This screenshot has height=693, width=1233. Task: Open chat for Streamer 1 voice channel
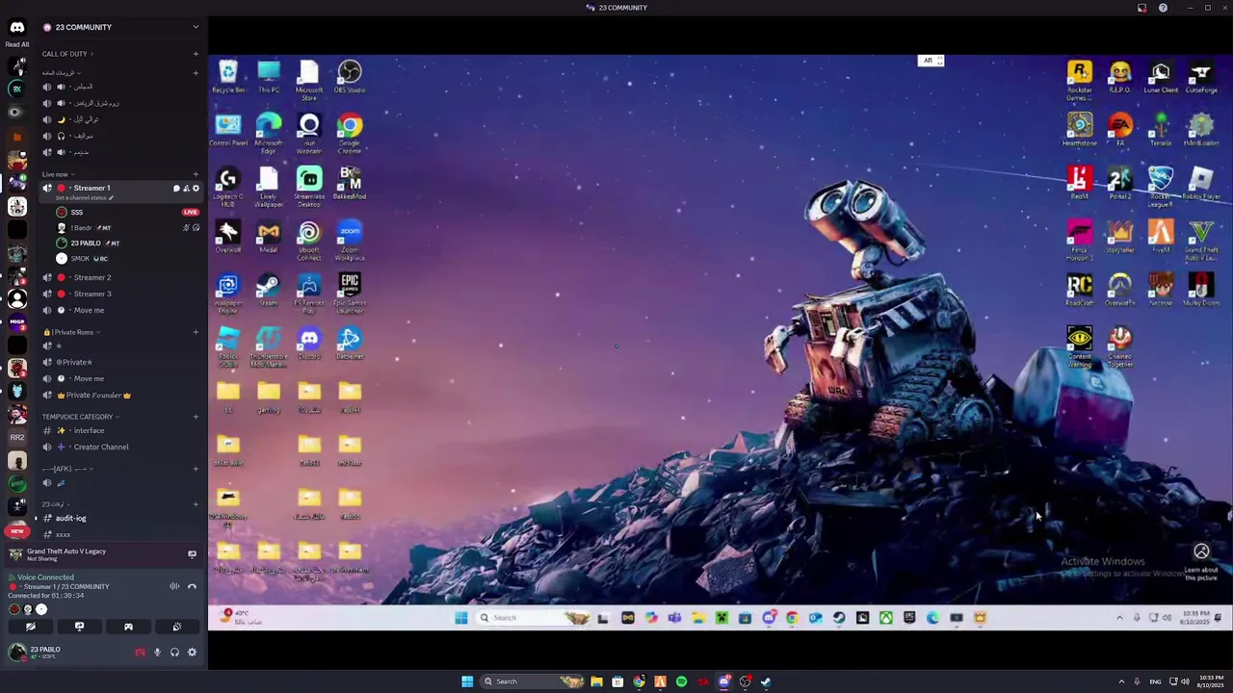pyautogui.click(x=176, y=189)
